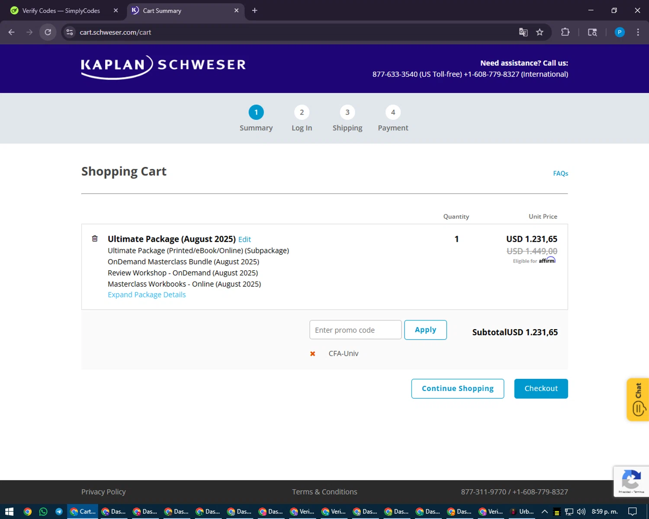The image size is (649, 519).
Task: Open the taskbar volume control
Action: point(581,512)
